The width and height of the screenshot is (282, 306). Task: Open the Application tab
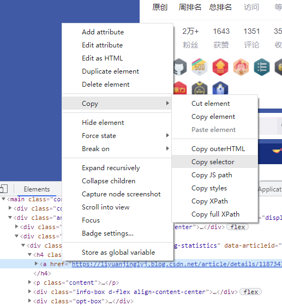coord(270,189)
